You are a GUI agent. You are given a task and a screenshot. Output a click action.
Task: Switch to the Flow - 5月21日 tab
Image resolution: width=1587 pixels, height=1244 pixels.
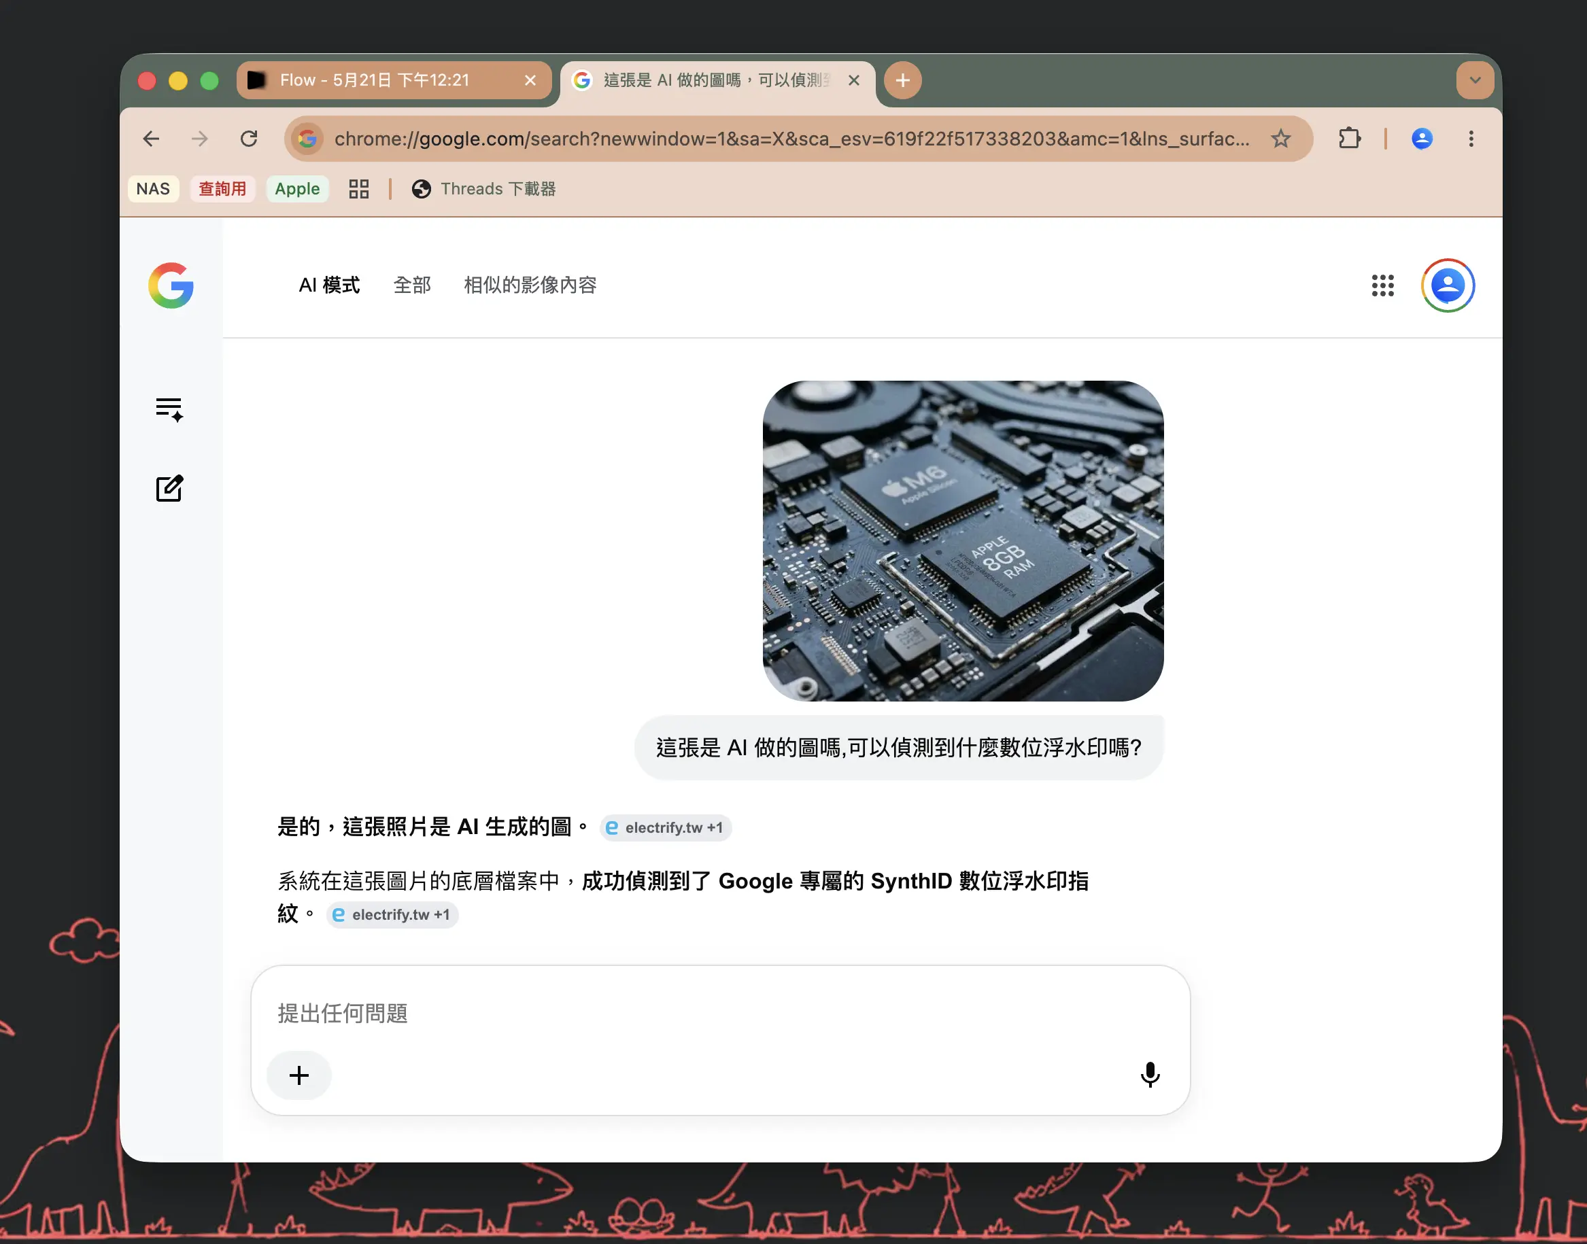click(x=393, y=80)
